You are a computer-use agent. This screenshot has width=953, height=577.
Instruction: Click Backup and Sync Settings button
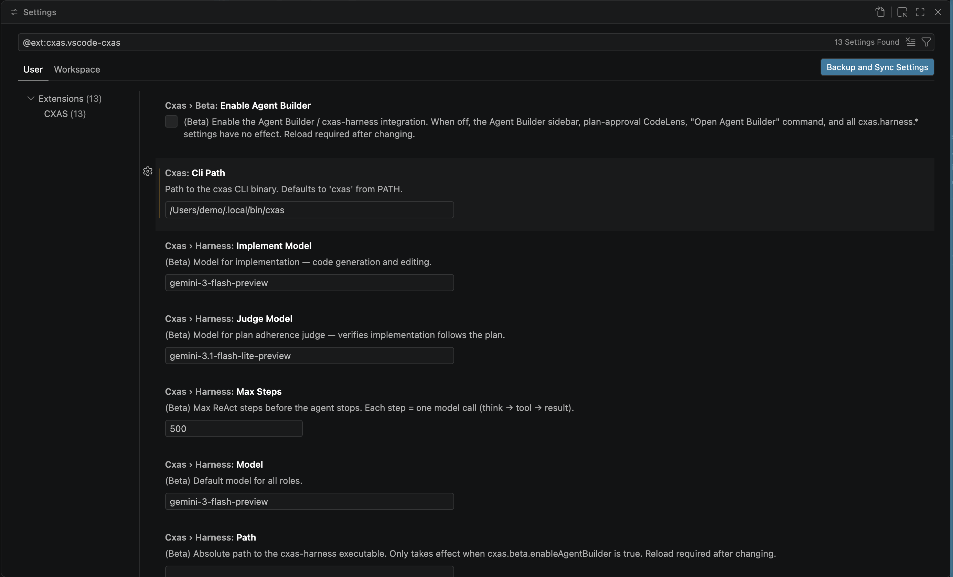[x=877, y=67]
